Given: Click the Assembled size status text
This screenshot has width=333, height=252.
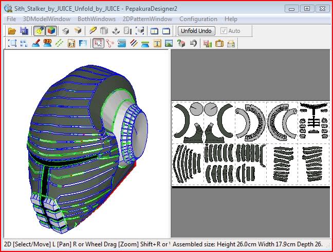Looking at the screenshot, I should coord(247,244).
